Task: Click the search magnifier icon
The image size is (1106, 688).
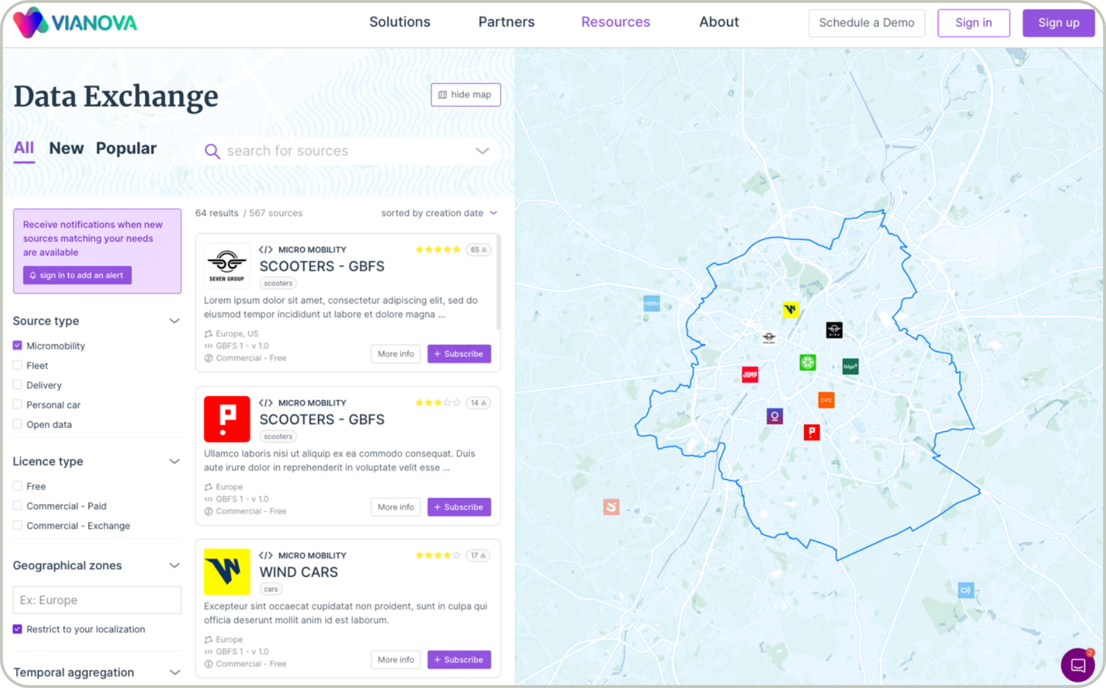Action: [212, 151]
